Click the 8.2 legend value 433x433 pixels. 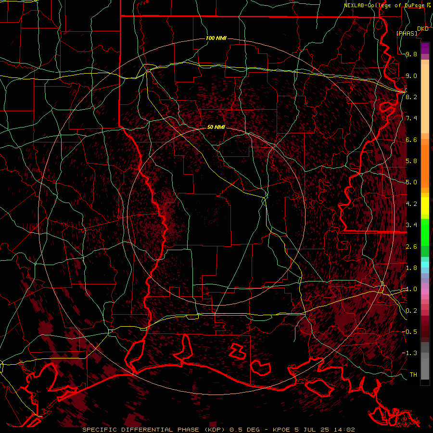(411, 97)
